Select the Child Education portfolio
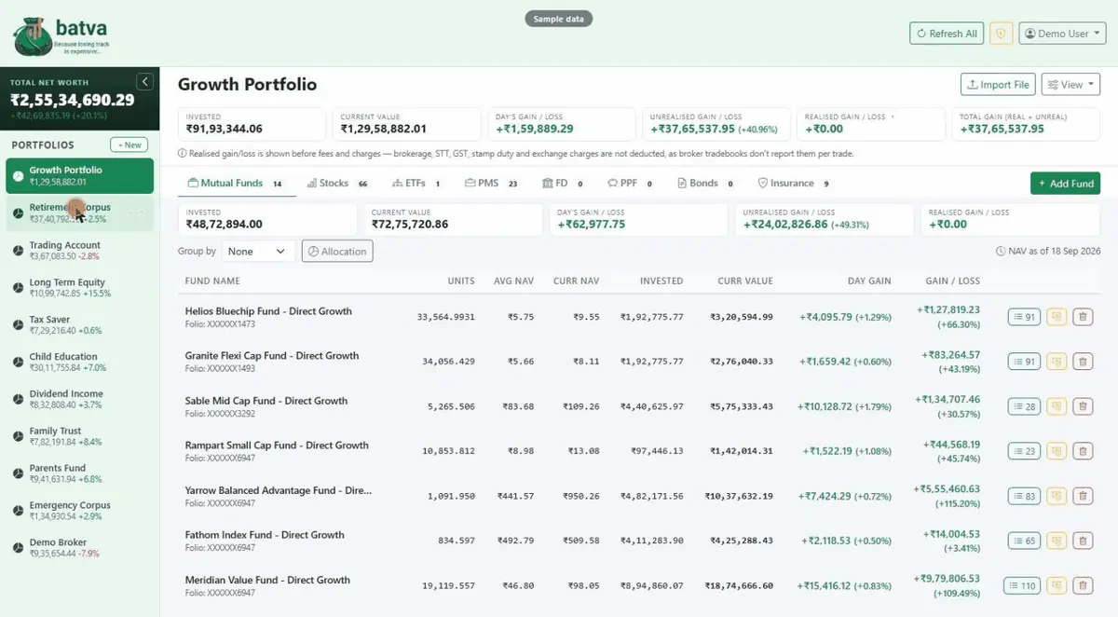 click(x=79, y=362)
